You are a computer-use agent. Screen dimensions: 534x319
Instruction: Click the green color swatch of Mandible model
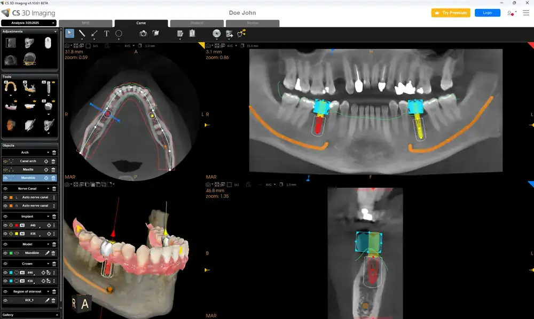point(11,253)
